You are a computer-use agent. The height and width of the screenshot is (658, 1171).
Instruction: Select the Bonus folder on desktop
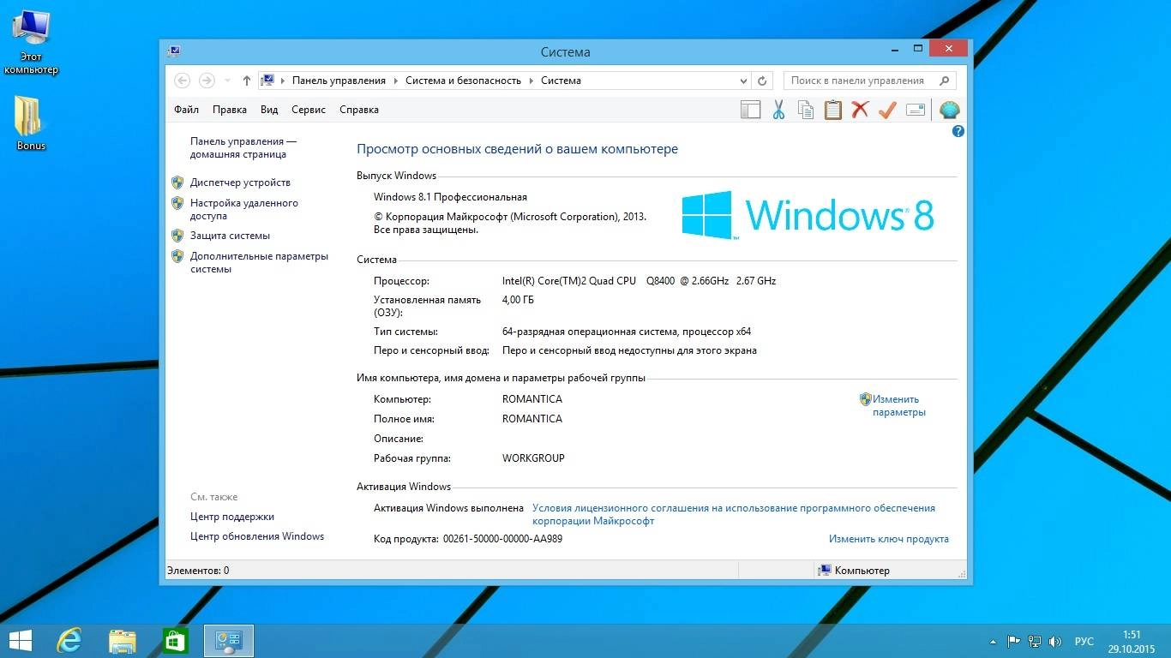(31, 123)
